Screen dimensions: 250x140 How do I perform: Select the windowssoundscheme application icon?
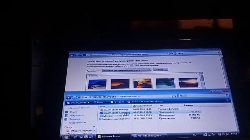[101, 119]
